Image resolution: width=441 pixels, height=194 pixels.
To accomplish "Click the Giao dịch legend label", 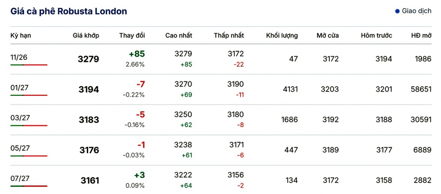I will coord(416,11).
